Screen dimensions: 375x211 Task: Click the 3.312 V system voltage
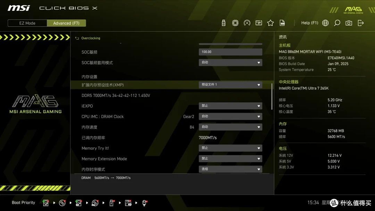click(x=334, y=167)
